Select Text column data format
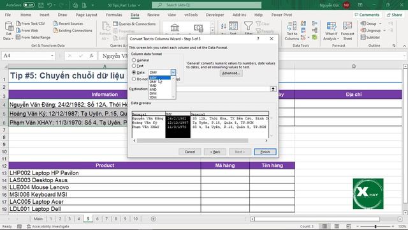Viewport: 408px width, 230px height. (134, 66)
